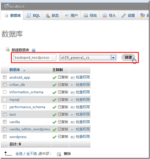This screenshot has height=159, width=150.
Task: Click the up-arrow icon beside 全选
Action: tap(8, 153)
